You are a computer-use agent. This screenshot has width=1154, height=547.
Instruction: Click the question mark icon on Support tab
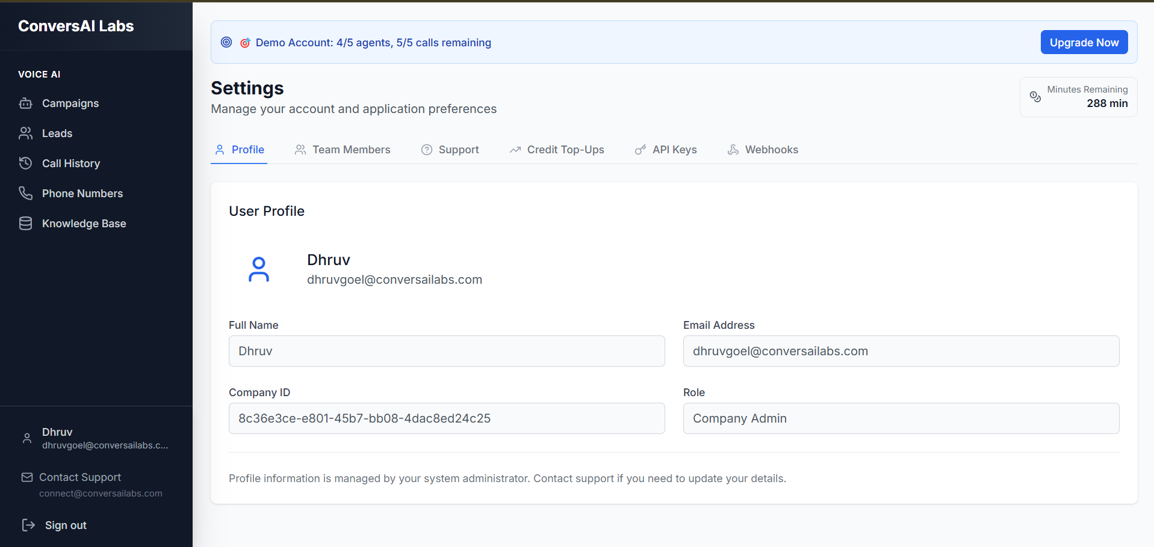coord(427,150)
